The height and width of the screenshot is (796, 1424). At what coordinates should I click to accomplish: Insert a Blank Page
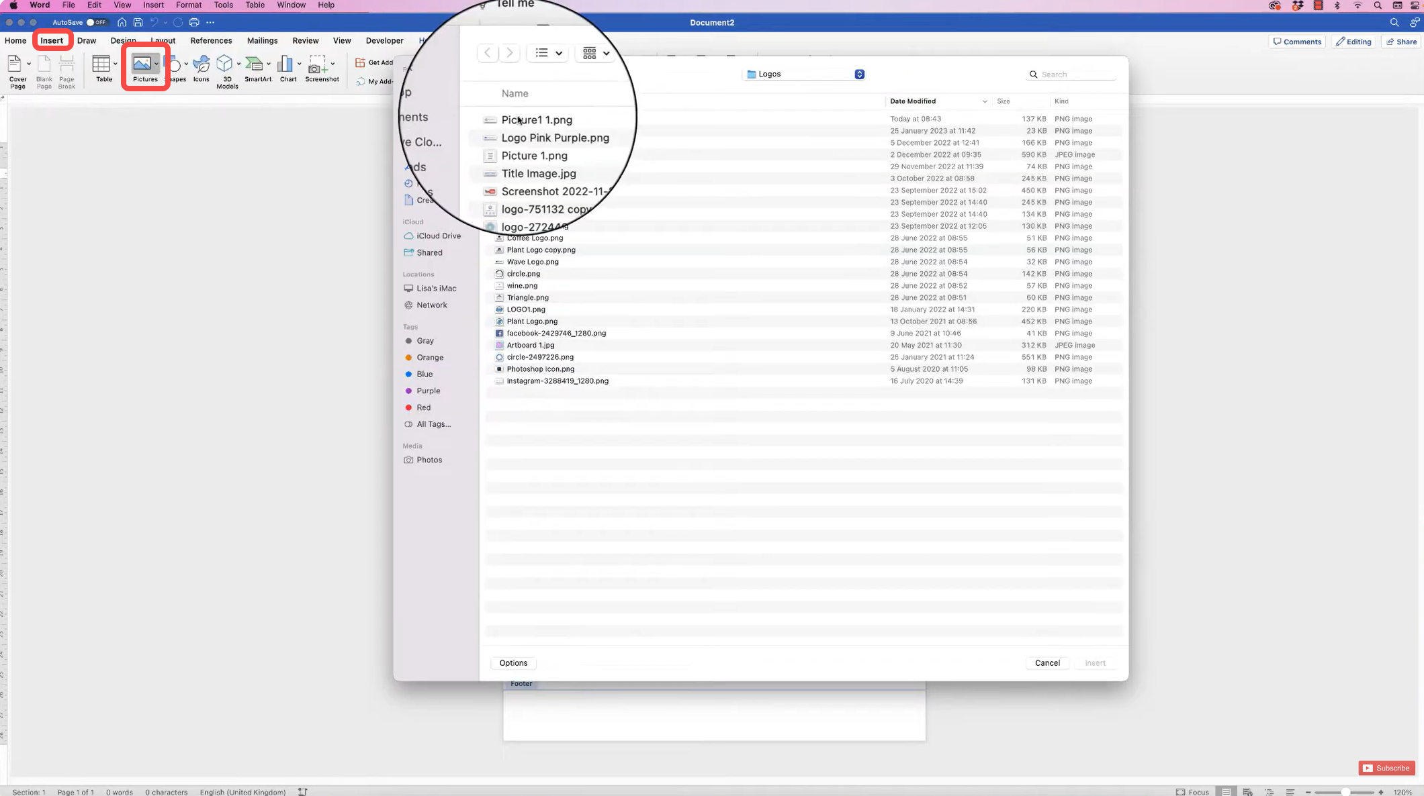click(44, 71)
